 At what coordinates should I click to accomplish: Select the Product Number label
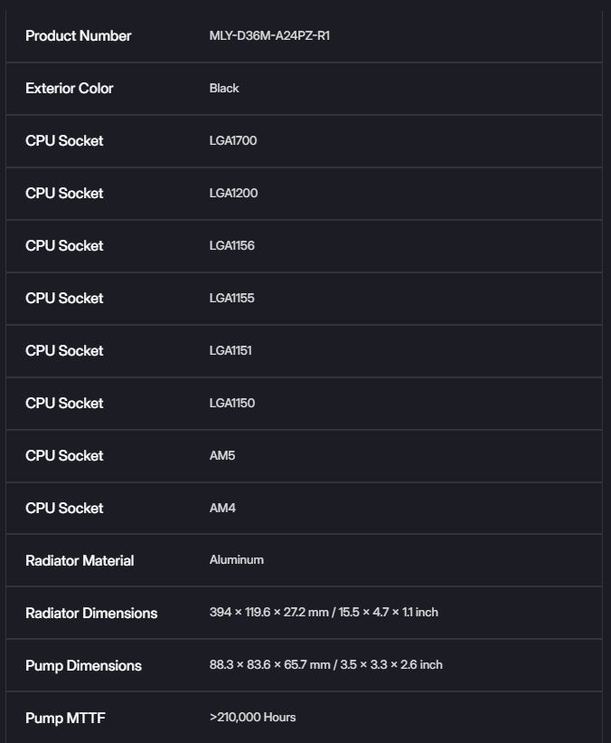(x=78, y=36)
